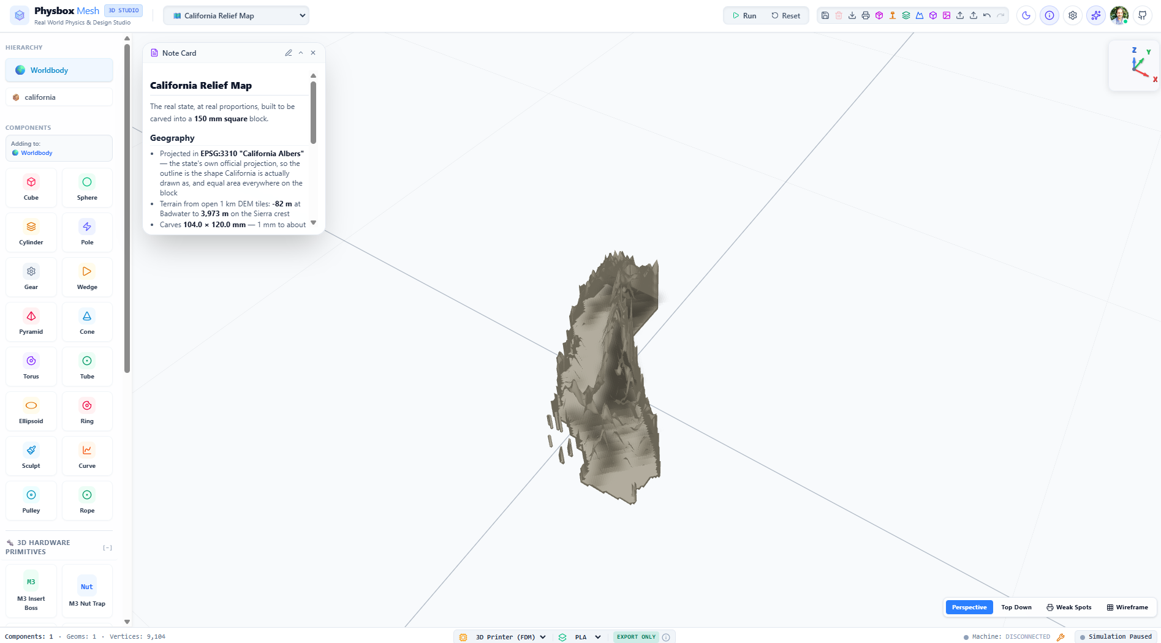Collapse the Note Card with chevron
This screenshot has width=1161, height=643.
click(x=301, y=53)
